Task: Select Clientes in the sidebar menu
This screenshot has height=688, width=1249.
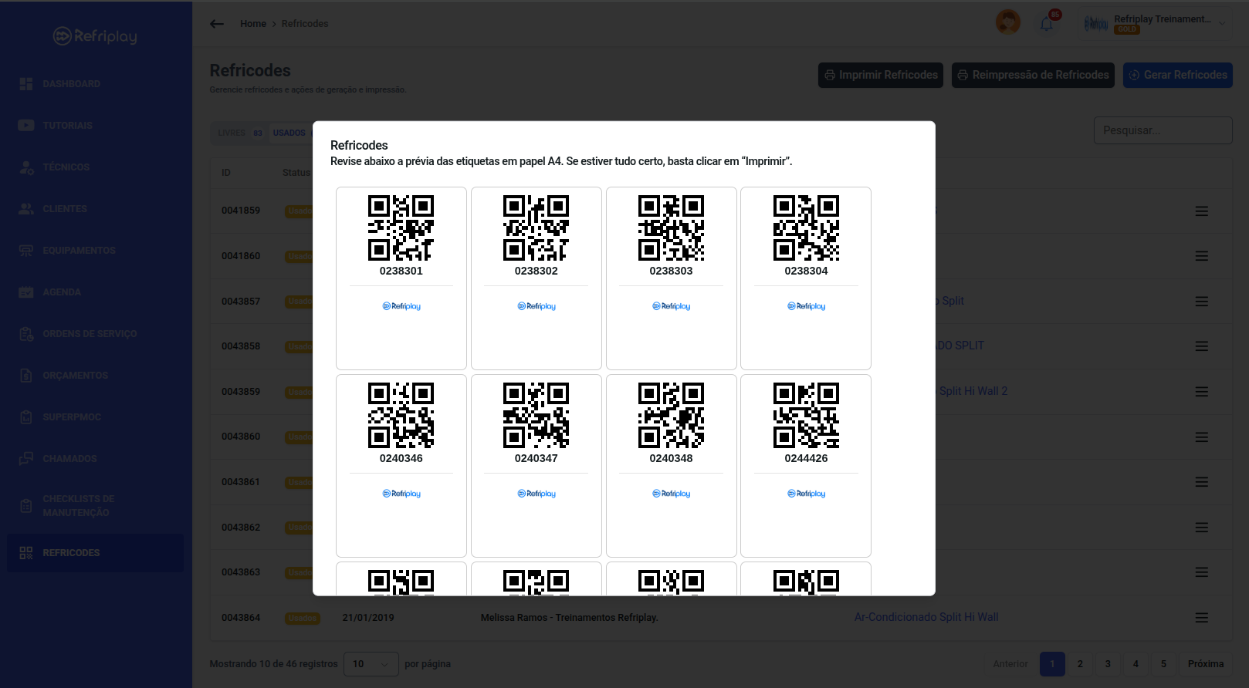Action: [65, 209]
